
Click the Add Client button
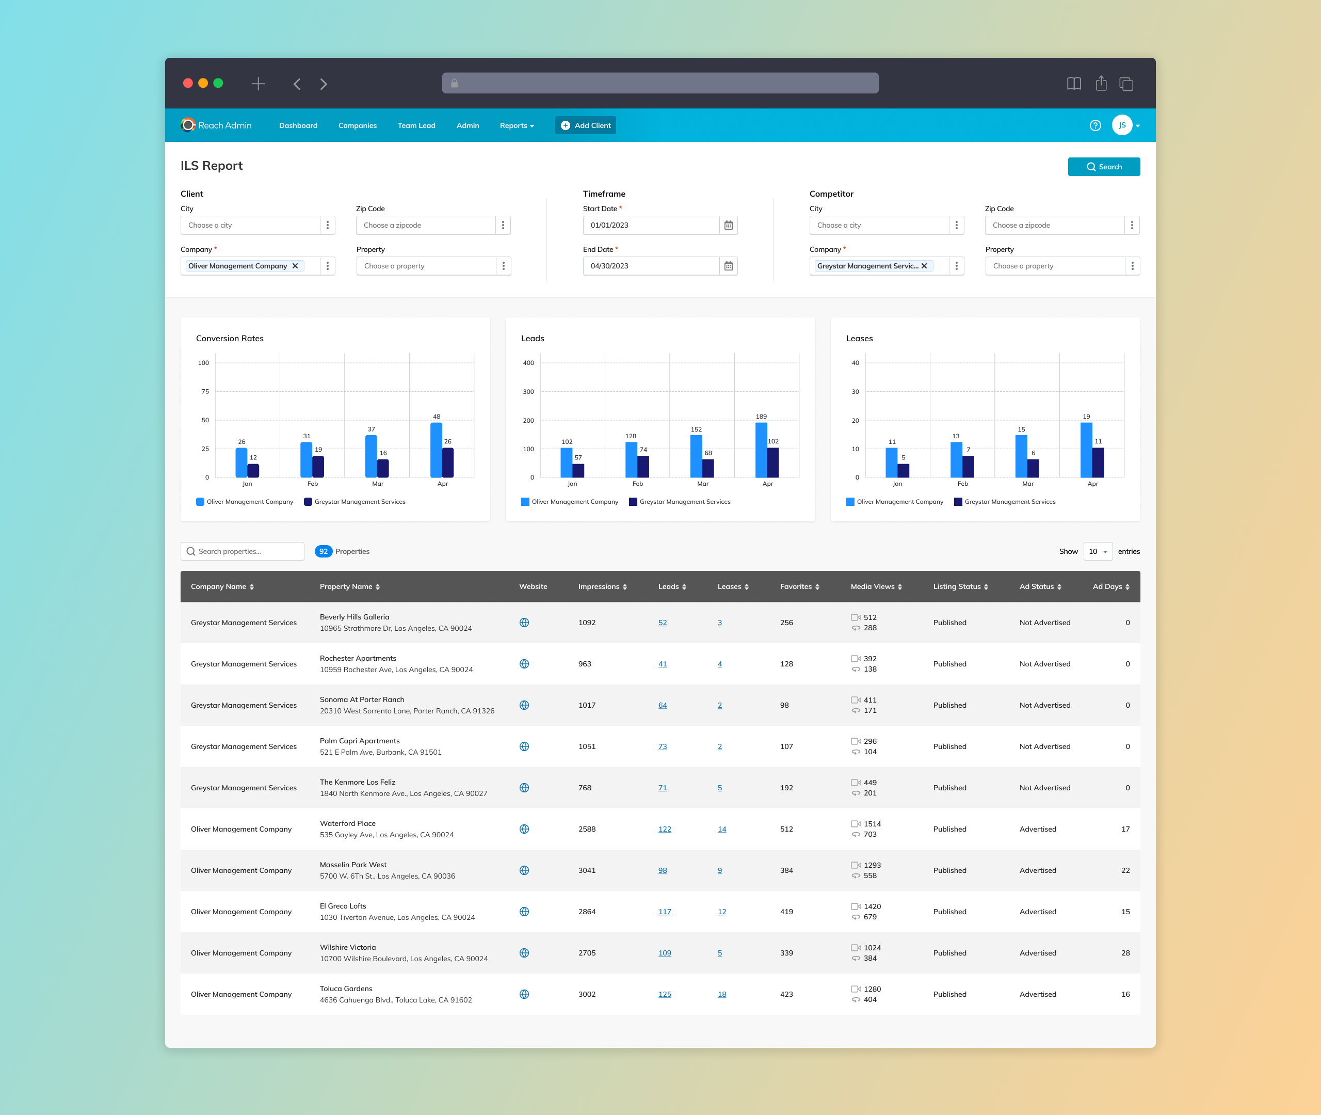click(586, 125)
